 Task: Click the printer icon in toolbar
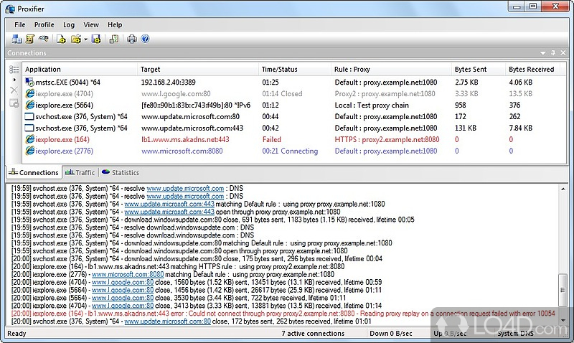pyautogui.click(x=131, y=39)
